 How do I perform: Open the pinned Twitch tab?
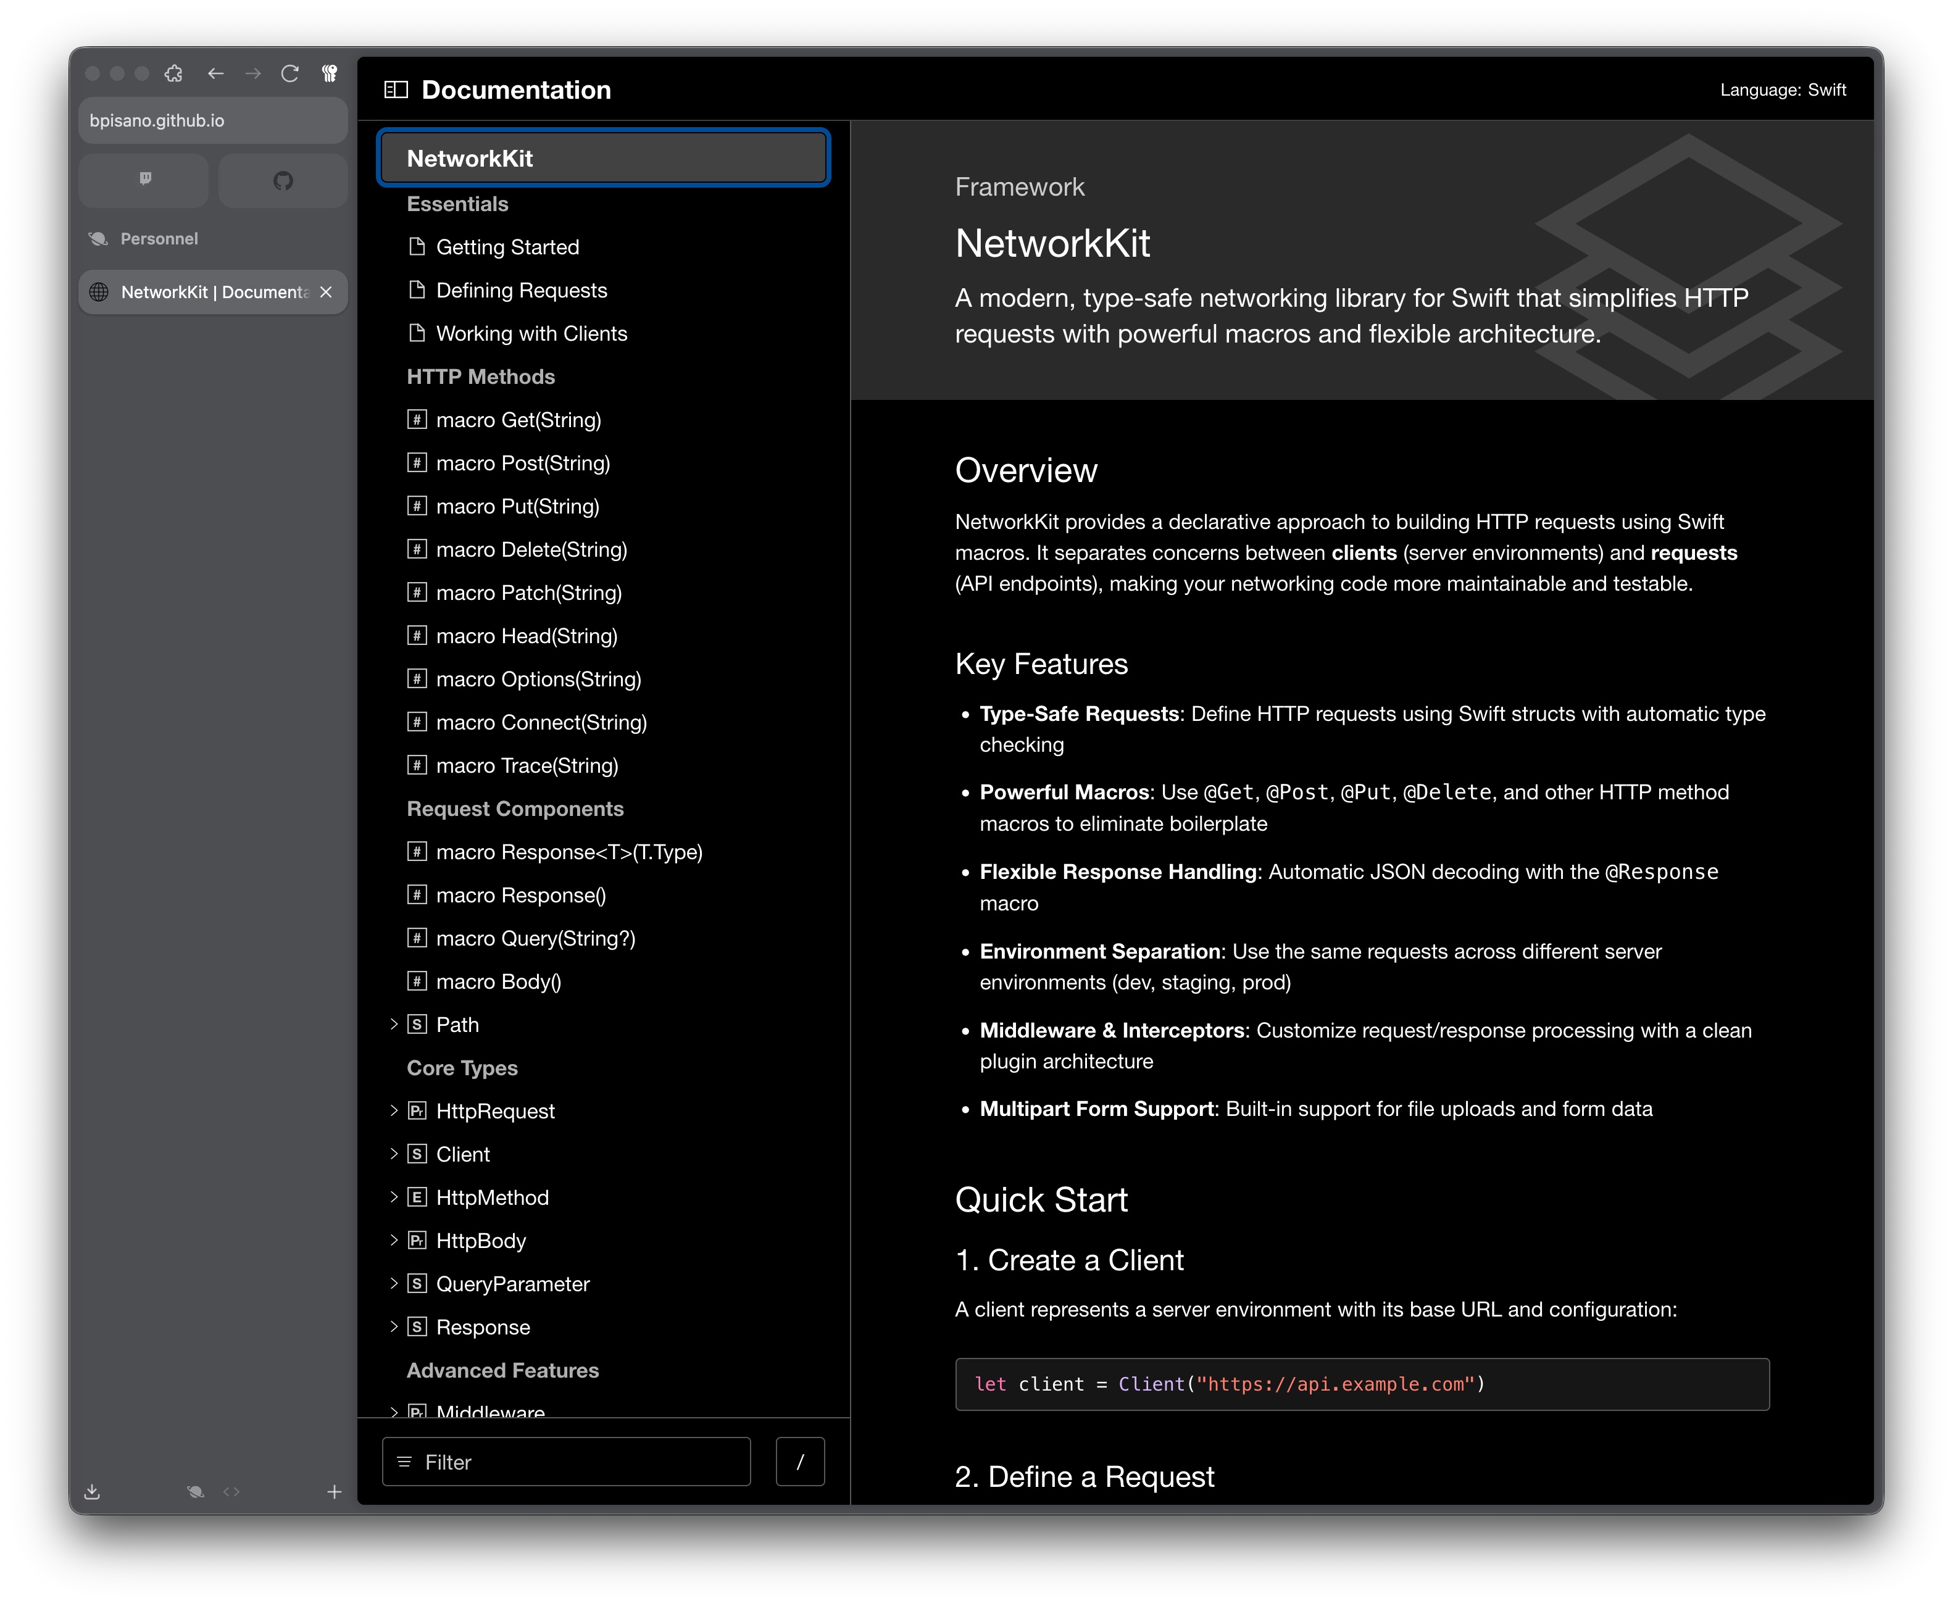click(144, 180)
